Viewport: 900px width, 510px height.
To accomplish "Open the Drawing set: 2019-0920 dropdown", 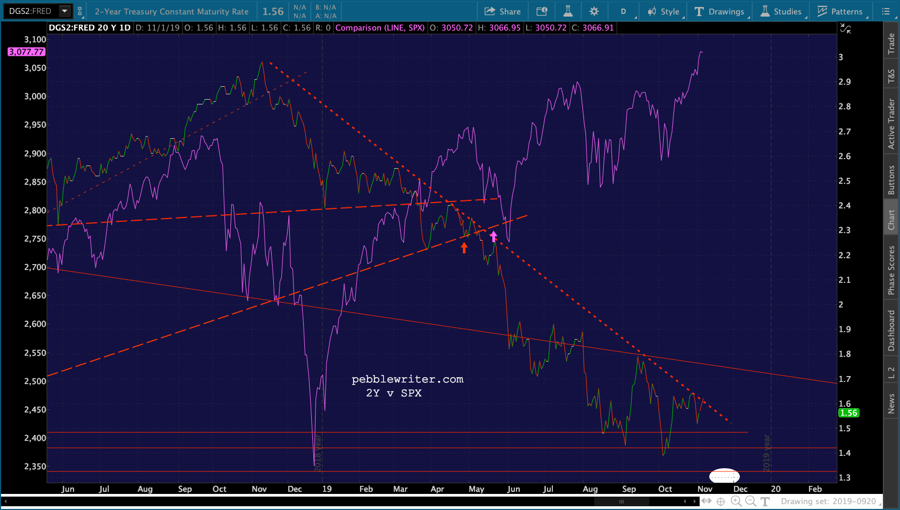I will point(830,501).
